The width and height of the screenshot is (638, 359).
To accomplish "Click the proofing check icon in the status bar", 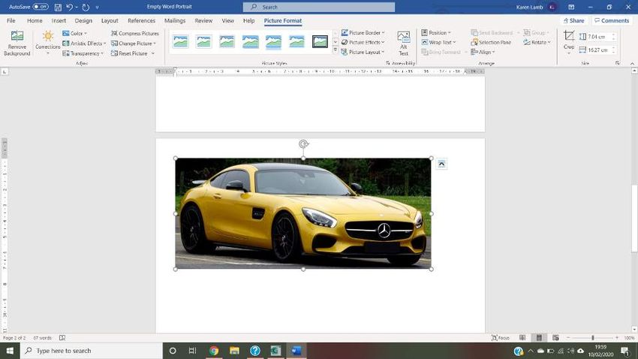I will point(62,337).
